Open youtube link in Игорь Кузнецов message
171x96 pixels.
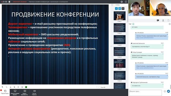[x=145, y=68]
